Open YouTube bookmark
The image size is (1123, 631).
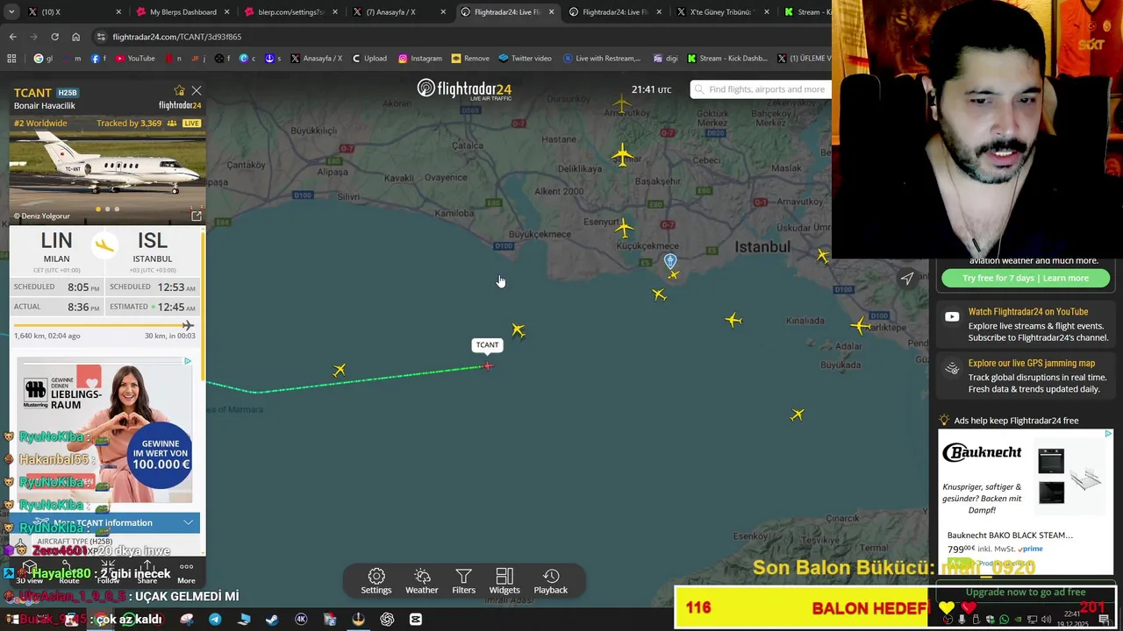(135, 59)
